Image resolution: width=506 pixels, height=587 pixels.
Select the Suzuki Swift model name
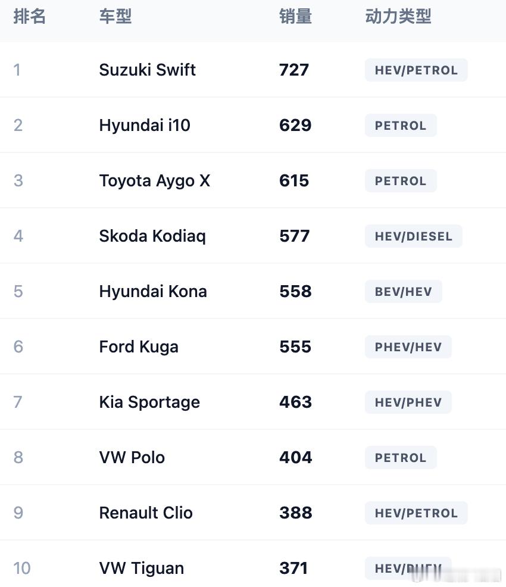147,70
